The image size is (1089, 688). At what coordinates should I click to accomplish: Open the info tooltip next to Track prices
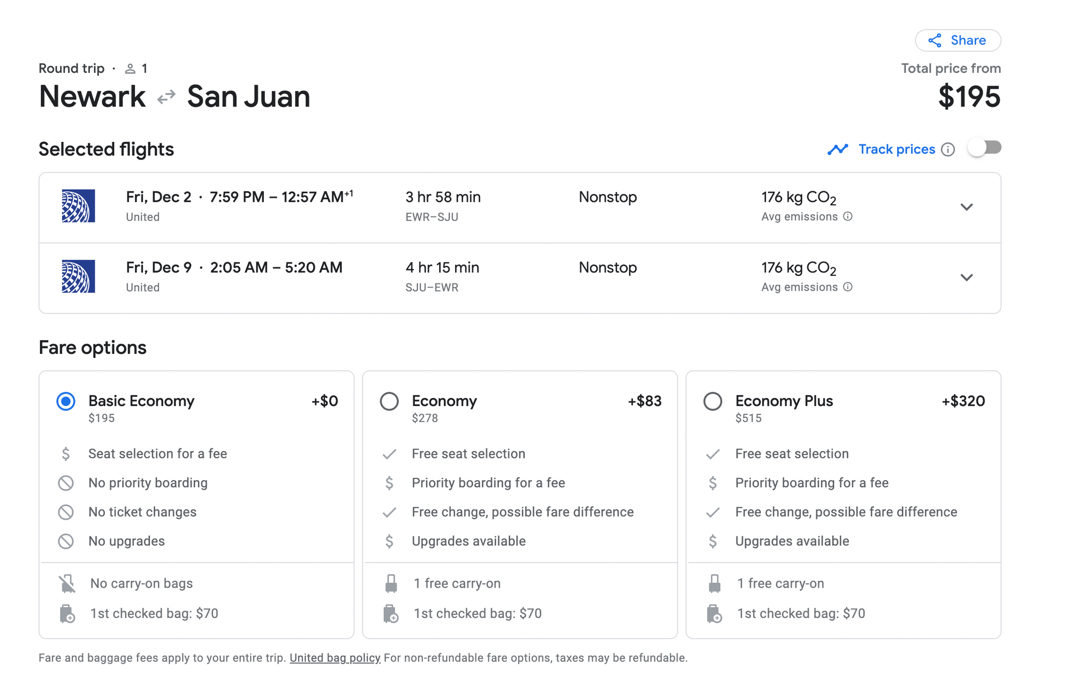pyautogui.click(x=949, y=150)
